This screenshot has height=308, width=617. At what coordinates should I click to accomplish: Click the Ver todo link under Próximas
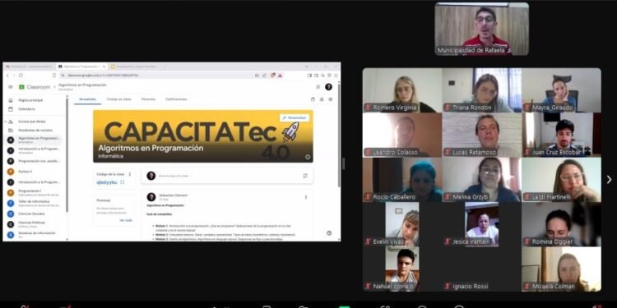(x=126, y=220)
